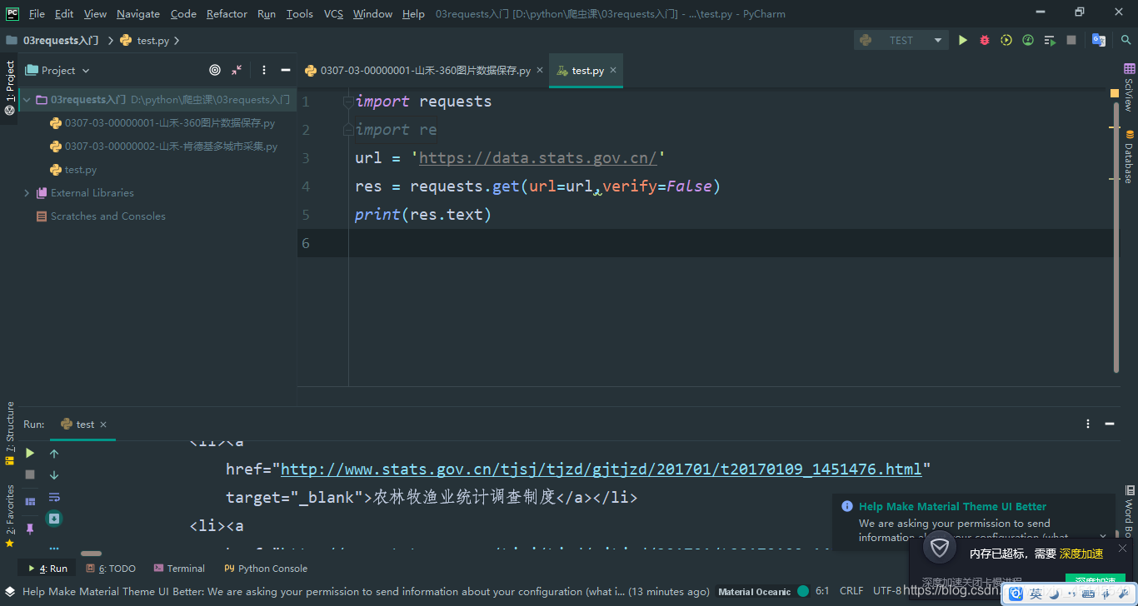Switch to the 0307-03-00000001 editor tab
Screen dimensions: 1138x606
point(425,71)
